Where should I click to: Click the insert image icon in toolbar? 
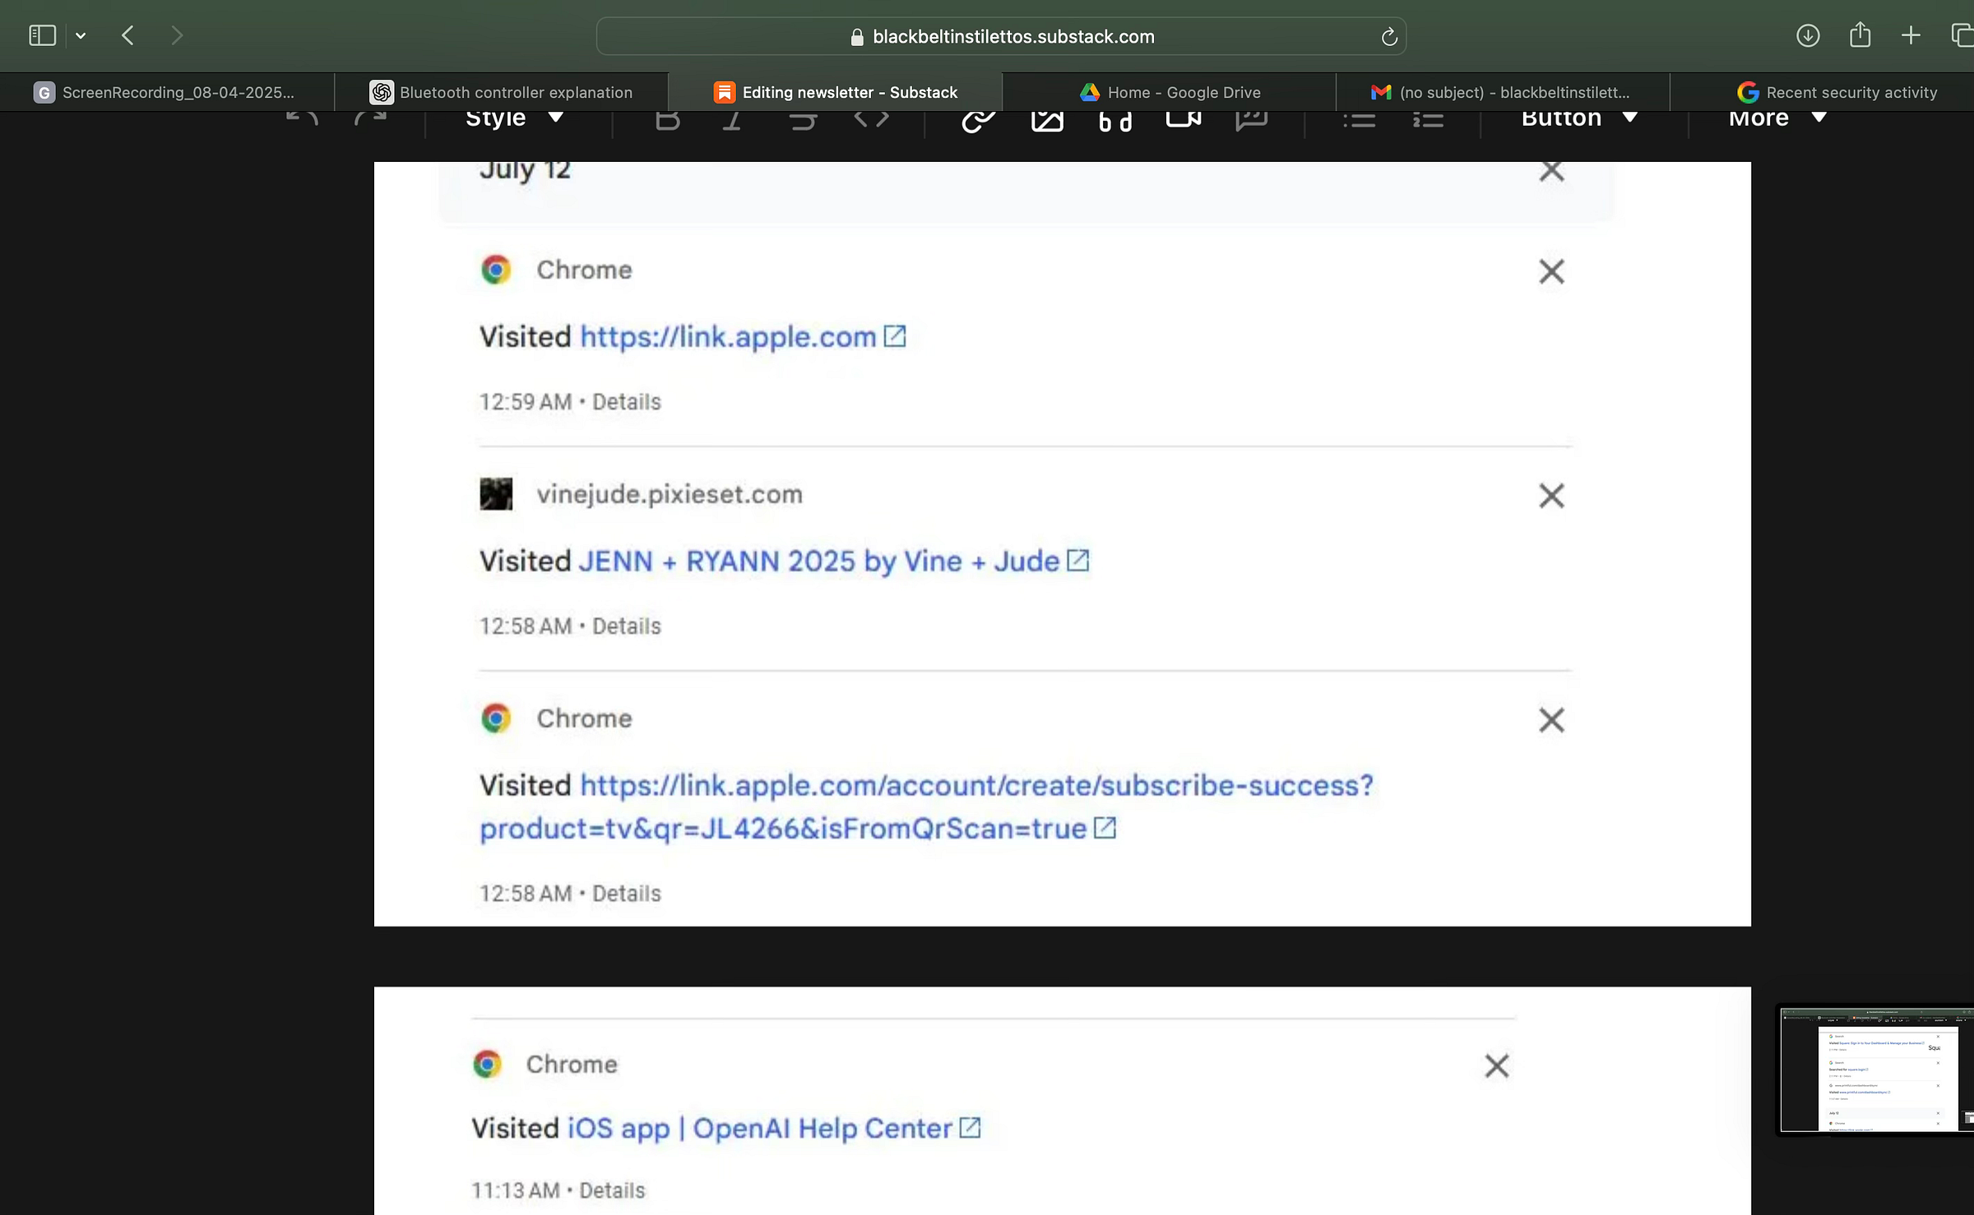coord(1047,120)
